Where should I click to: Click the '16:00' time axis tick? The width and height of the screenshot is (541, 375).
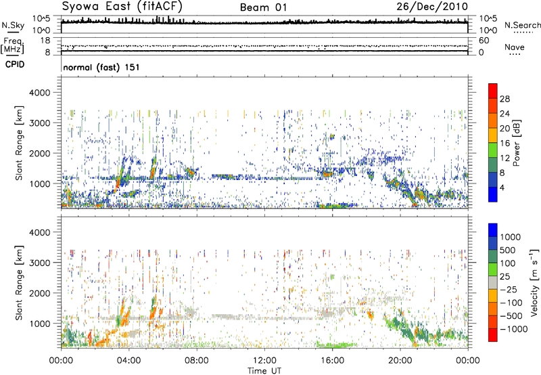(x=332, y=361)
